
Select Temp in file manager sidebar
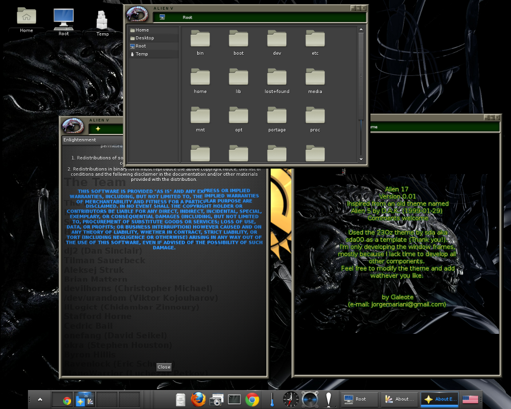click(153, 54)
